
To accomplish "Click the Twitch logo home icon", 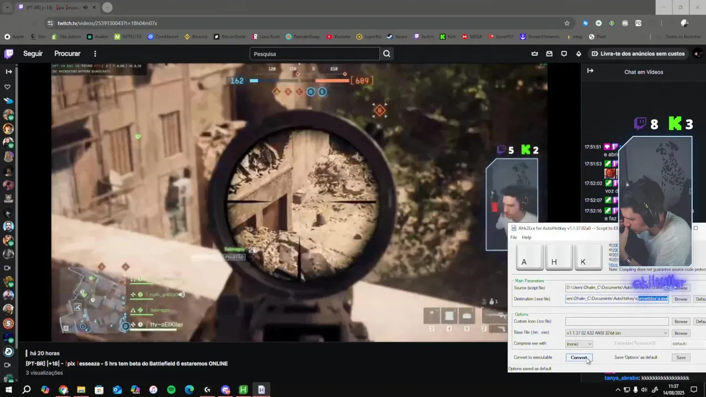I will 9,53.
